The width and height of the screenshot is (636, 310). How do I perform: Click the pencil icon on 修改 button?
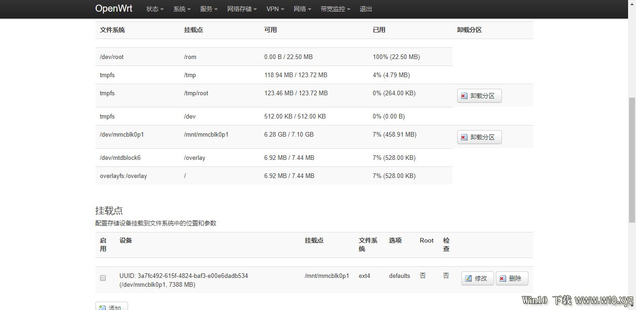[468, 278]
